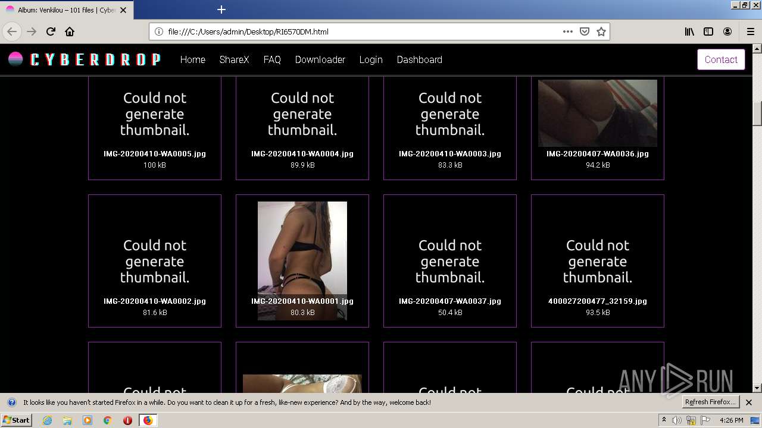Image resolution: width=762 pixels, height=428 pixels.
Task: Click scrollbar up arrow
Action: click(x=757, y=49)
